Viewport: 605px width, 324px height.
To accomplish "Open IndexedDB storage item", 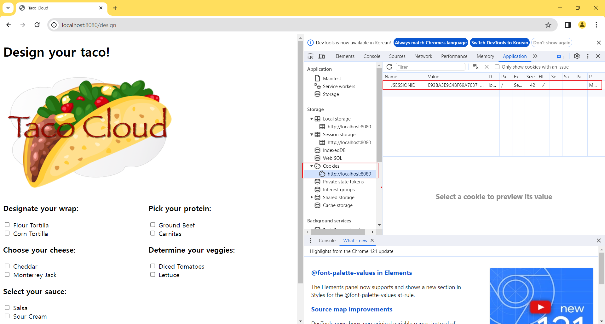I will tap(334, 150).
